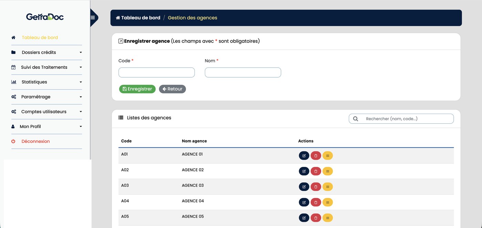Click the Rechercher (nom, code...) search box

click(401, 119)
